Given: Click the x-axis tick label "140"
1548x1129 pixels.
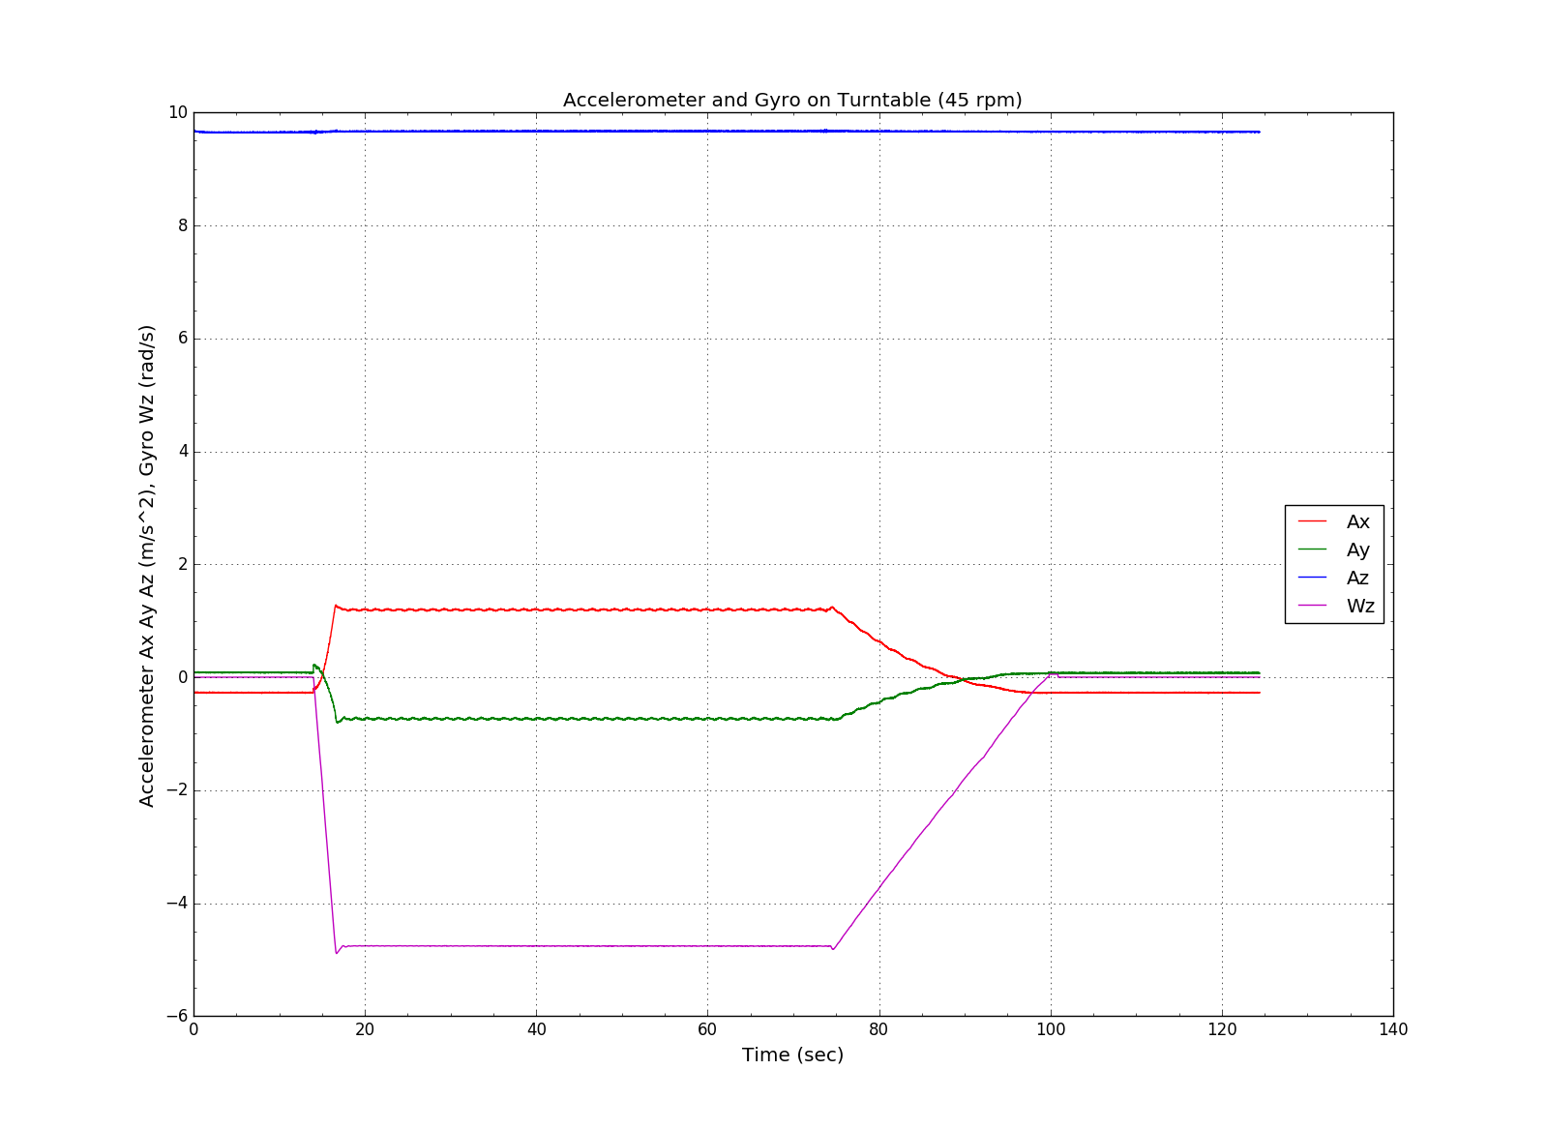Looking at the screenshot, I should [1392, 1029].
